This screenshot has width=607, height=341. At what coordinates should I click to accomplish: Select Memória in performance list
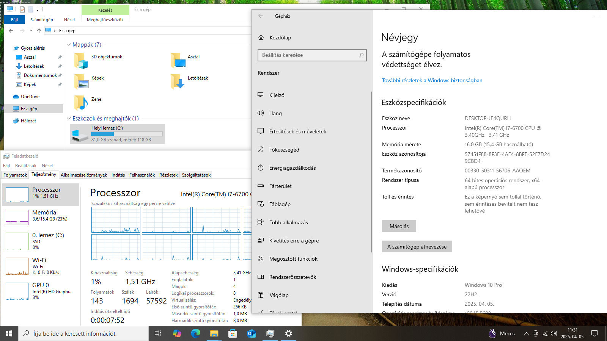click(41, 217)
